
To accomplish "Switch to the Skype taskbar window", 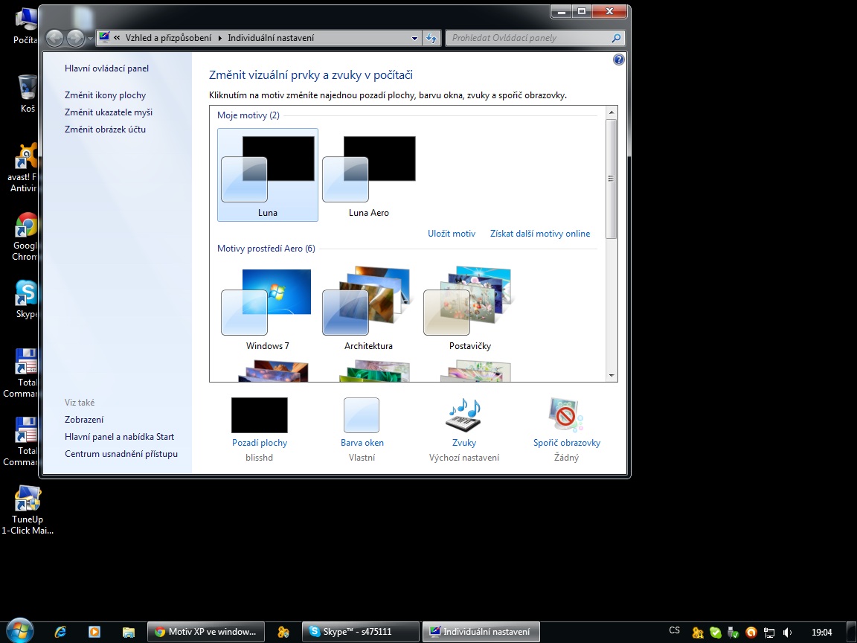I will (x=360, y=632).
